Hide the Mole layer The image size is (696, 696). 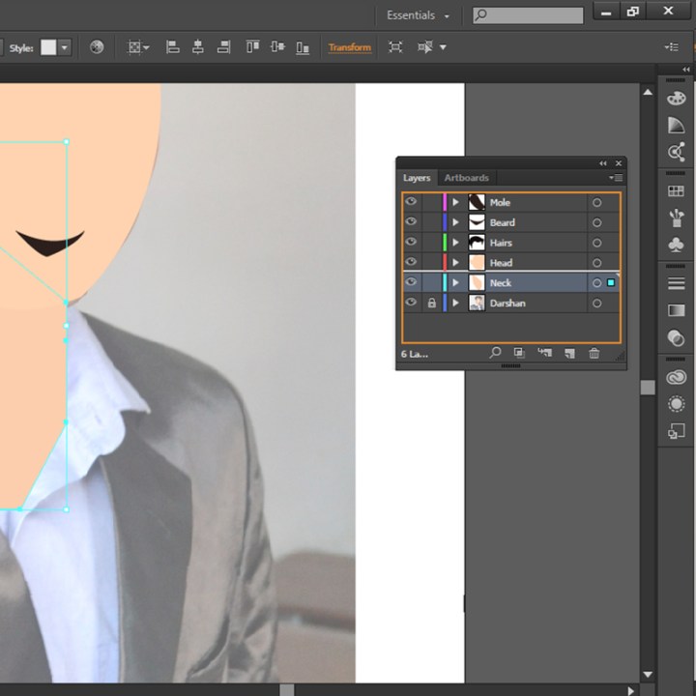(412, 203)
